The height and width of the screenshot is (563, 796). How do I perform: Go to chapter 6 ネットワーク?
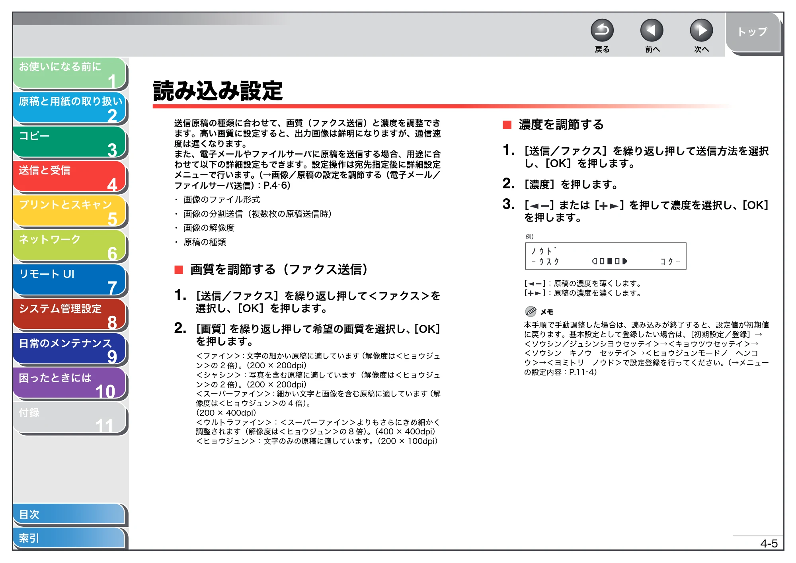70,246
